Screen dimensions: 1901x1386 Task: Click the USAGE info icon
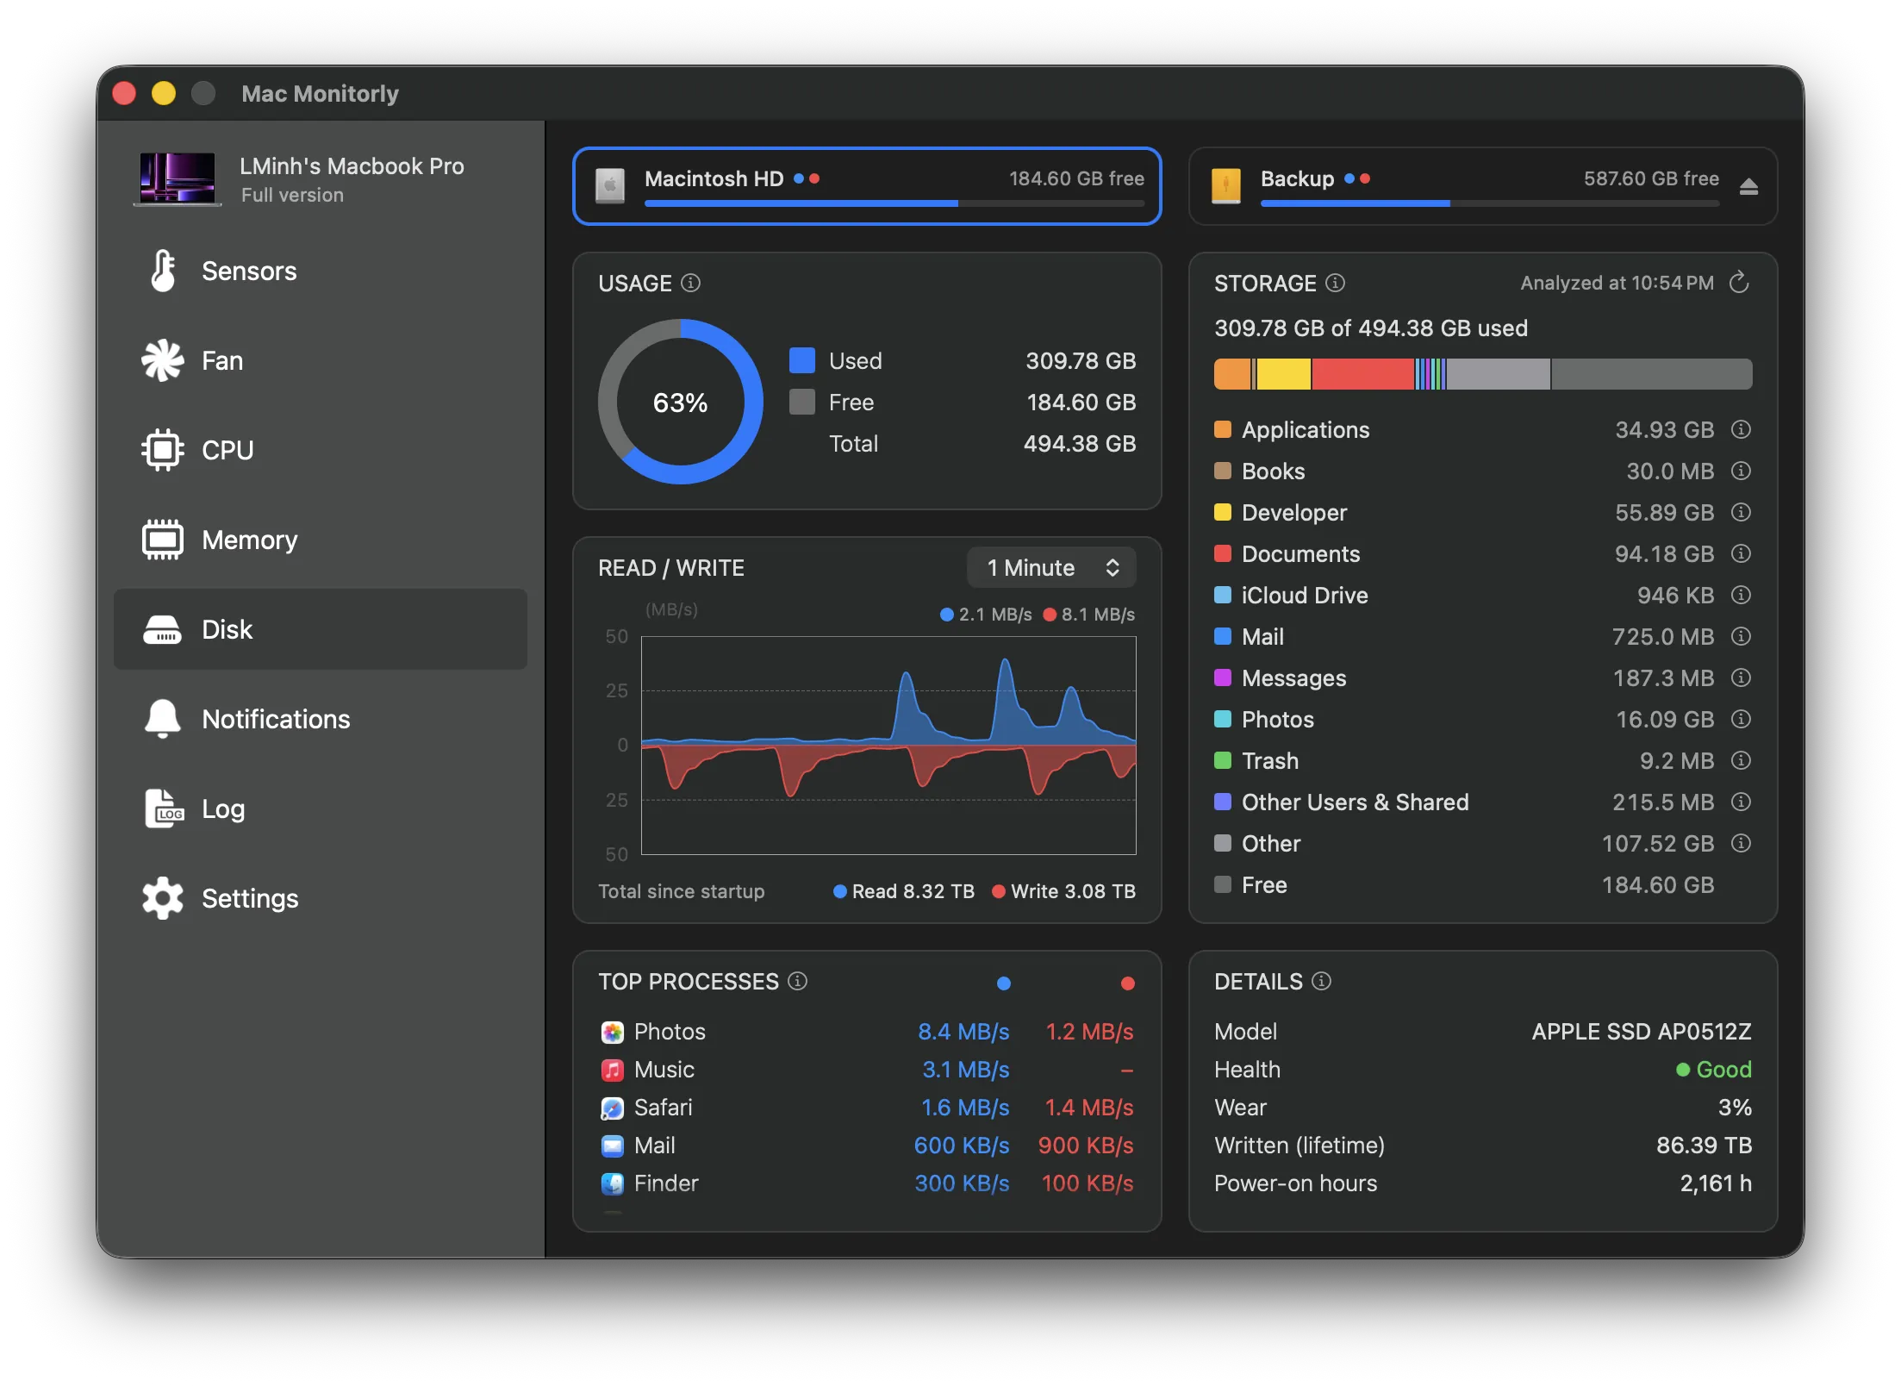click(x=691, y=283)
